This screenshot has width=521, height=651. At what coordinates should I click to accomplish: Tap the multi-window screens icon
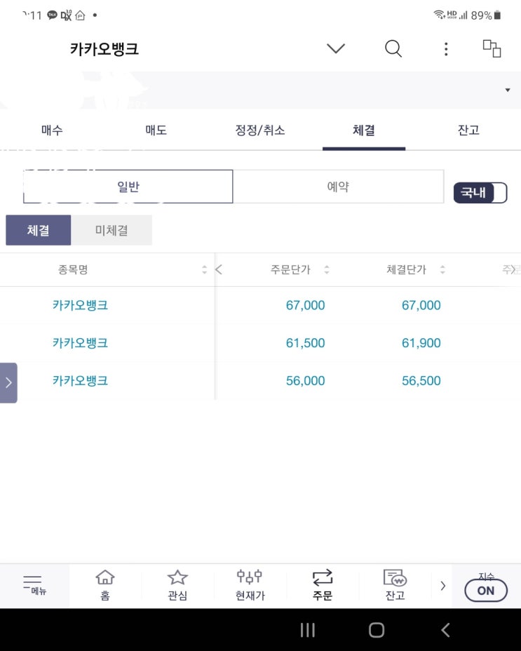coord(492,48)
